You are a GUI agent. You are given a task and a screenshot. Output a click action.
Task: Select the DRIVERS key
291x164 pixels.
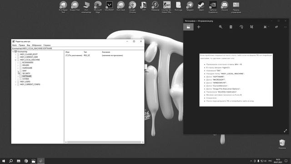pyautogui.click(x=25, y=65)
